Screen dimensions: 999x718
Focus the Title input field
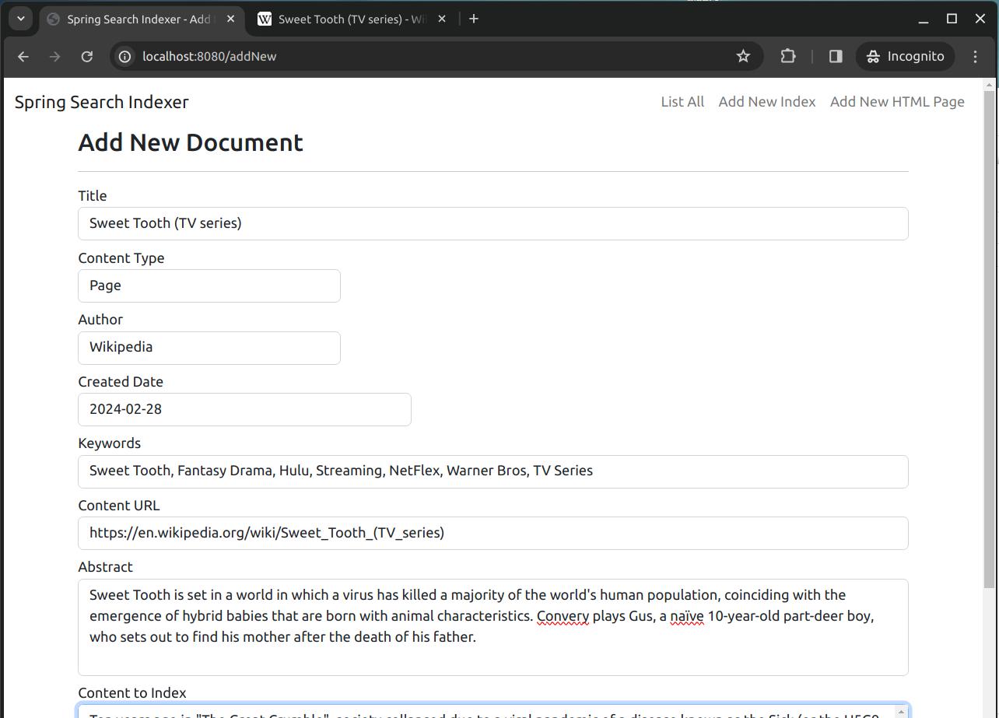(492, 223)
